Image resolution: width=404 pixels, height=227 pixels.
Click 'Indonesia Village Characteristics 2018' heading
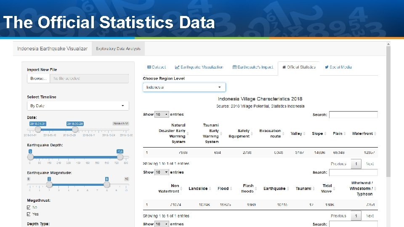260,99
